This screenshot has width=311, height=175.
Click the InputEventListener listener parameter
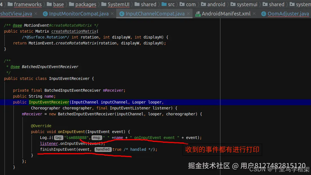click(140, 108)
